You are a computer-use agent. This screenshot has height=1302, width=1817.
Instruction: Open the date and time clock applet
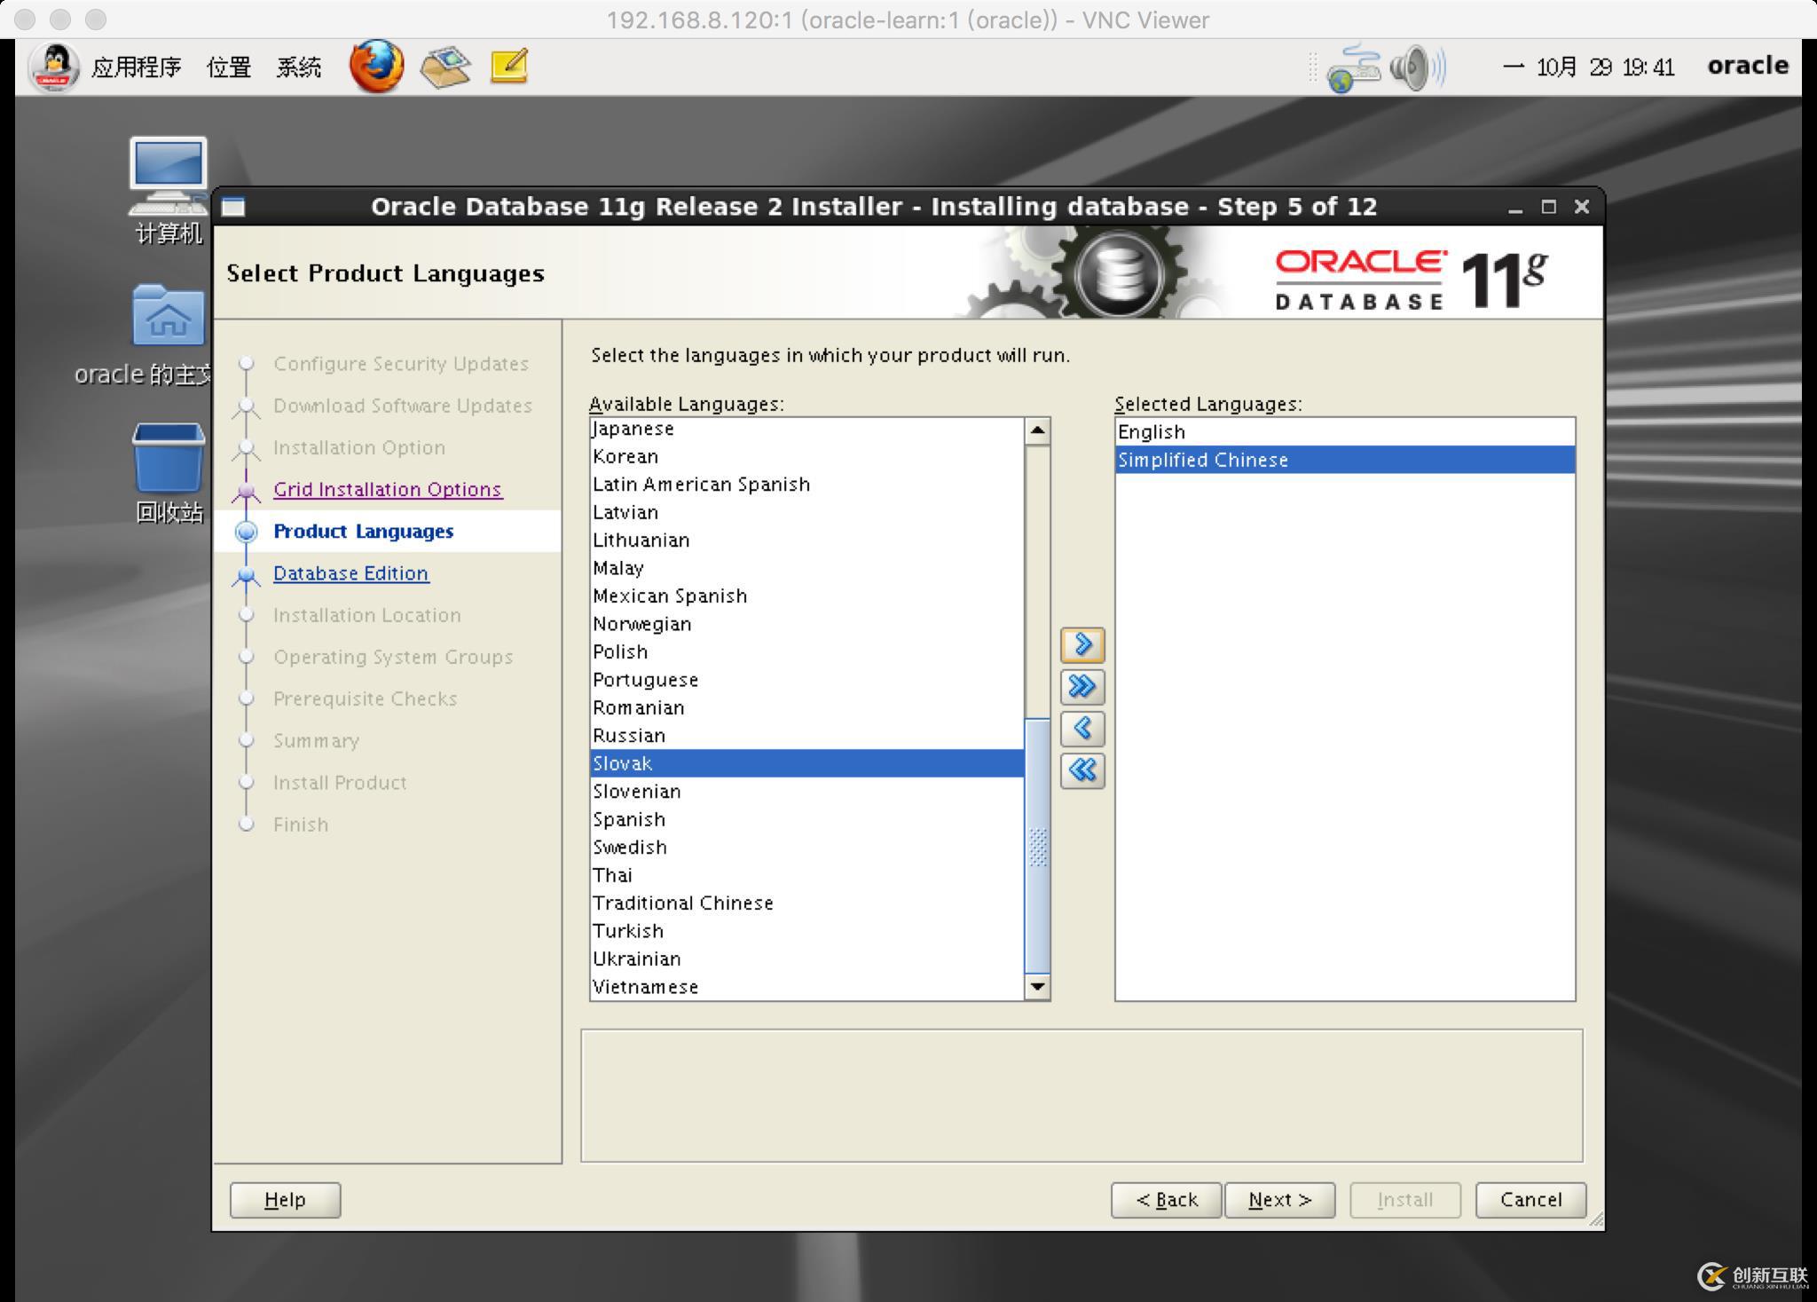tap(1588, 67)
